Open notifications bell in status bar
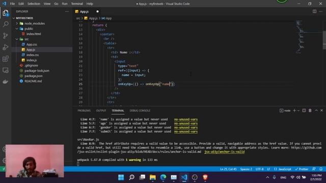Screen dimensions: 326x183 [321, 169]
